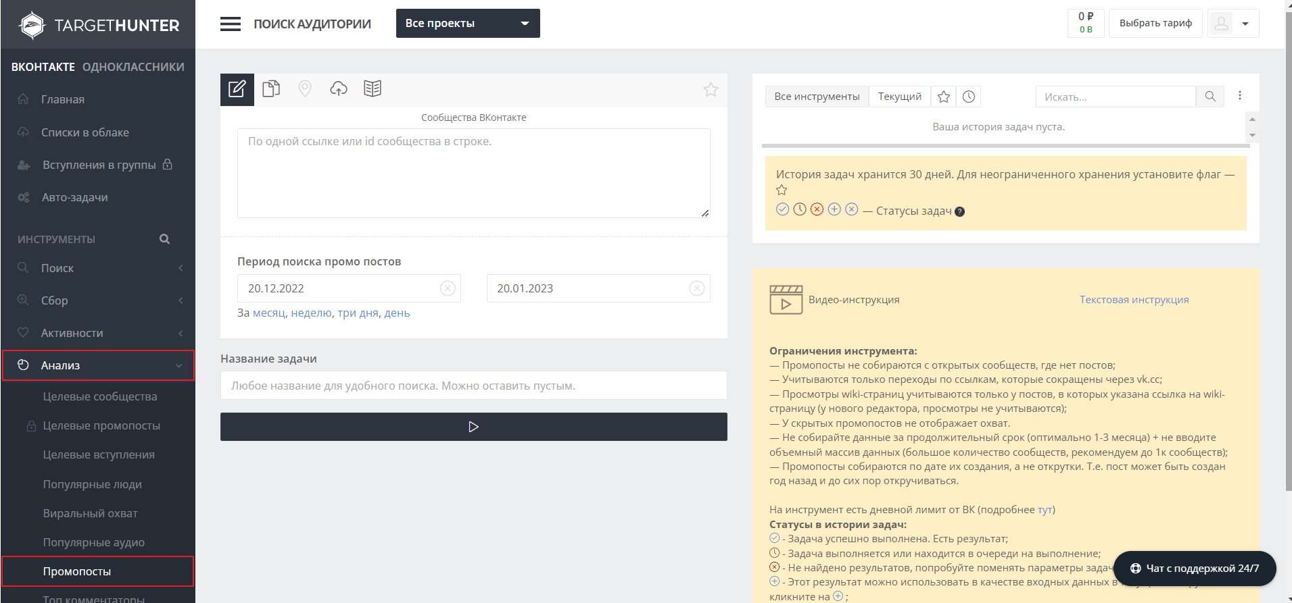This screenshot has width=1292, height=603.
Task: Select the Все инструменты tab
Action: tap(817, 97)
